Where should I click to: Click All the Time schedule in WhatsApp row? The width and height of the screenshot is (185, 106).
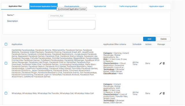click(136, 93)
